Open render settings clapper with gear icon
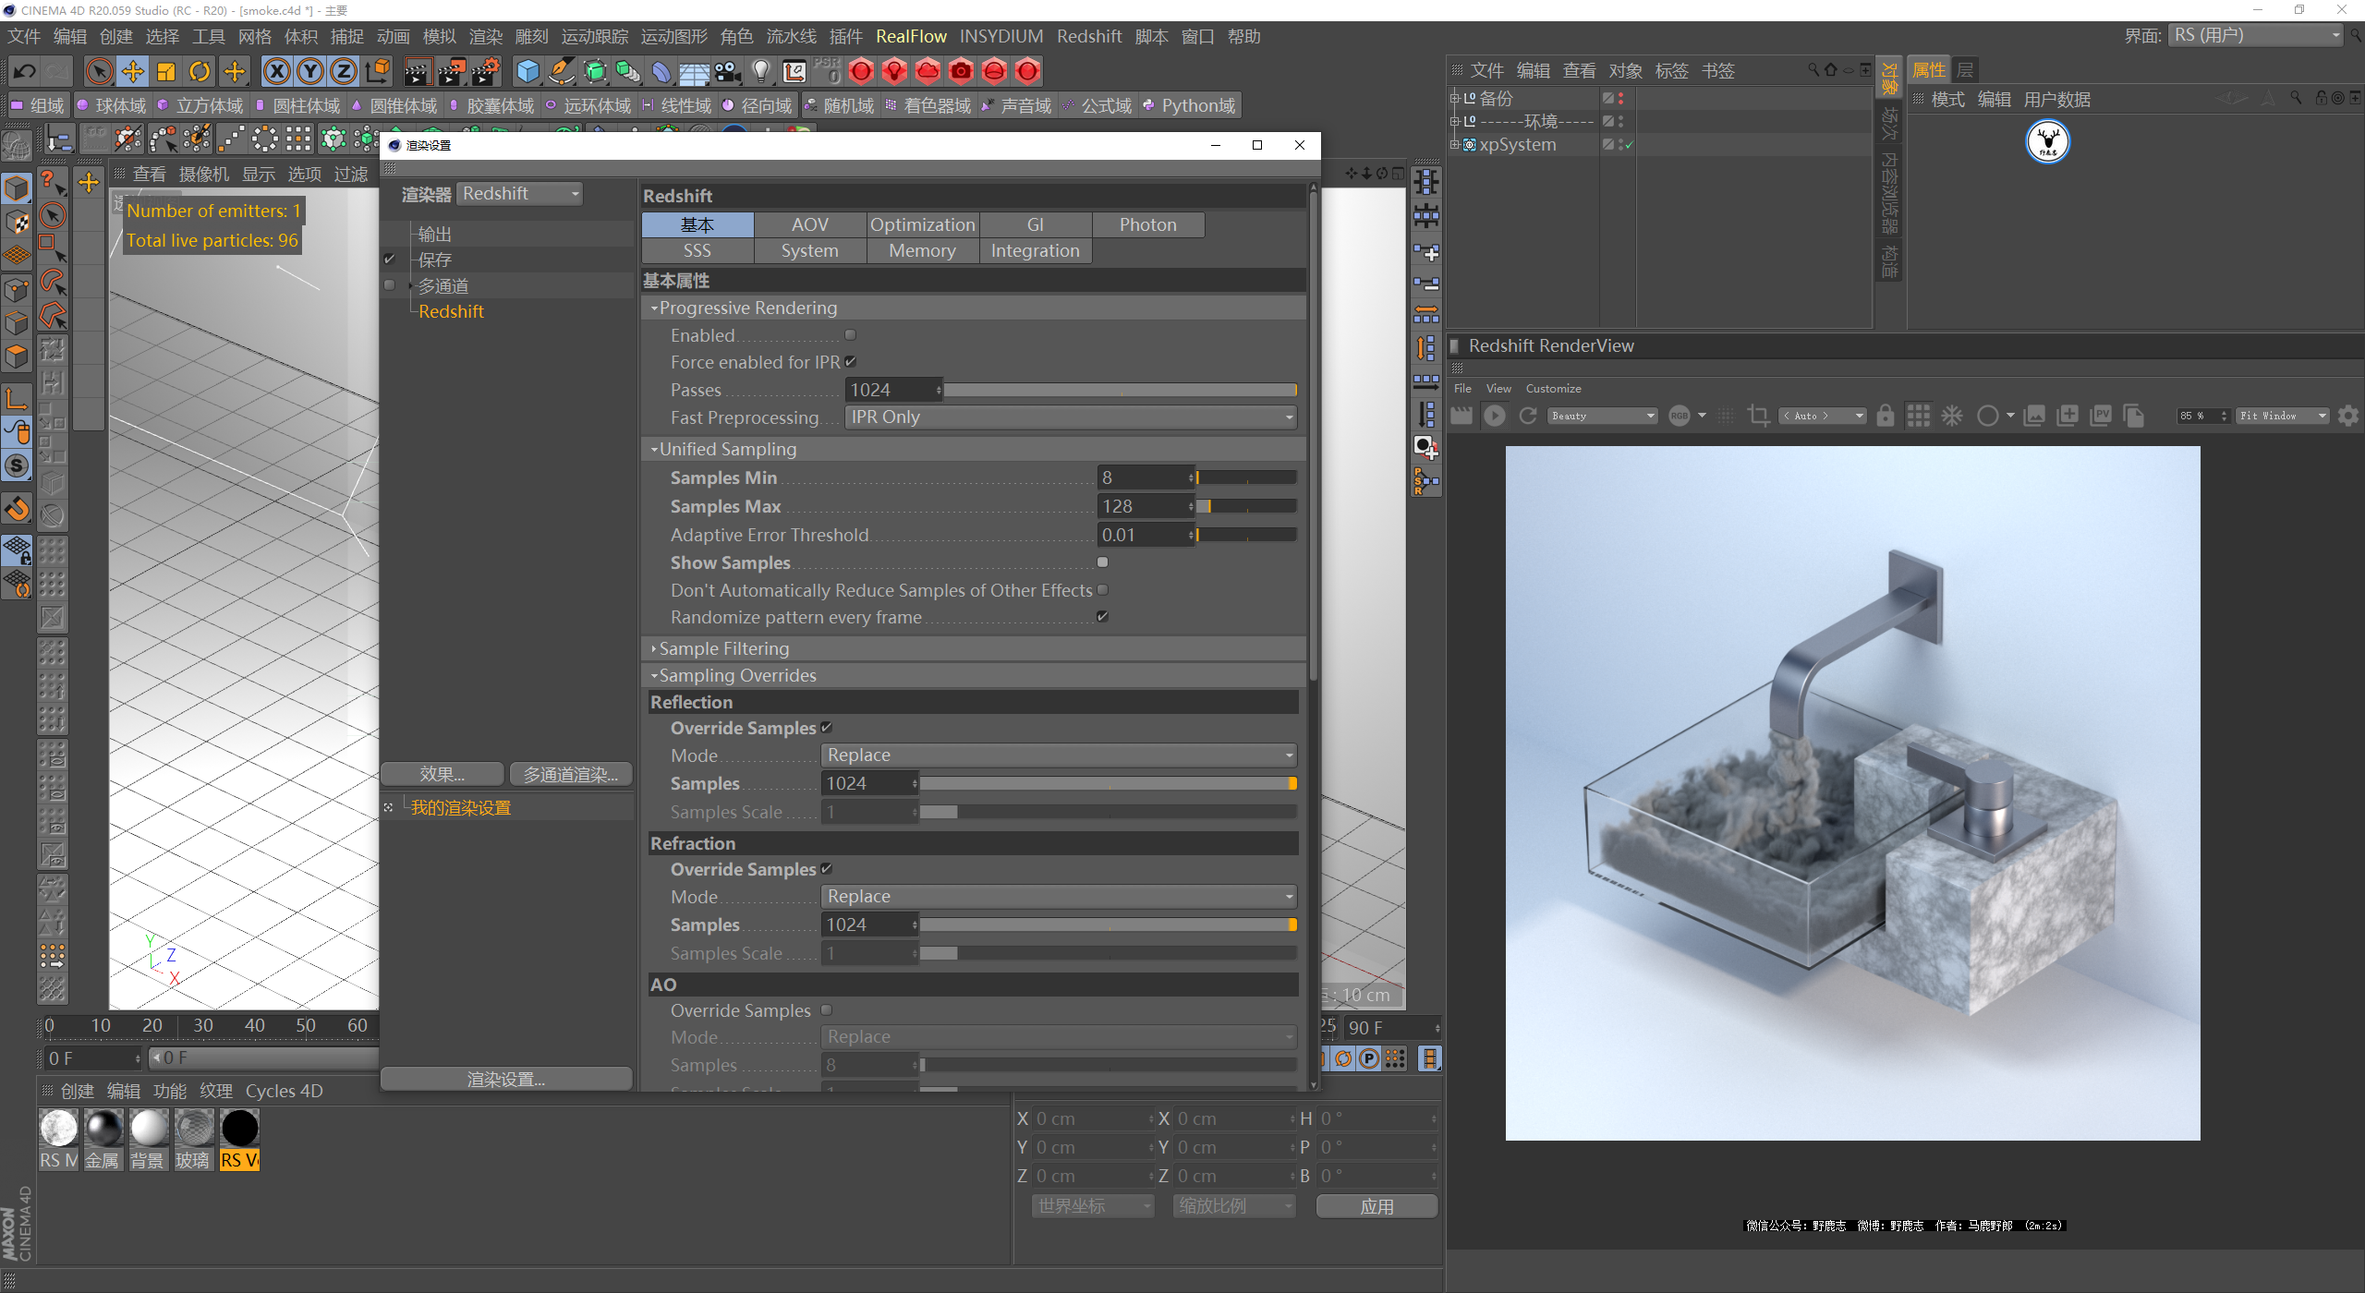This screenshot has height=1293, width=2365. coord(487,71)
